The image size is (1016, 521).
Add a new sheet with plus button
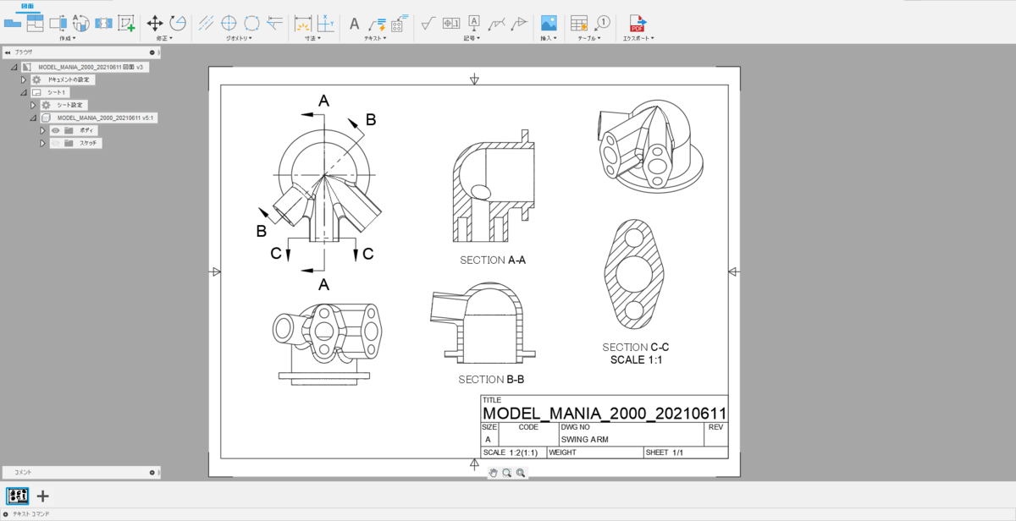pos(42,496)
